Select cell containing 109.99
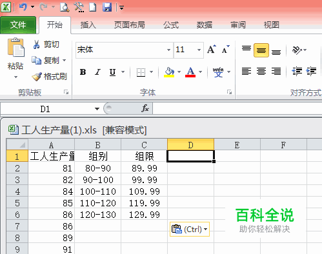 point(145,191)
